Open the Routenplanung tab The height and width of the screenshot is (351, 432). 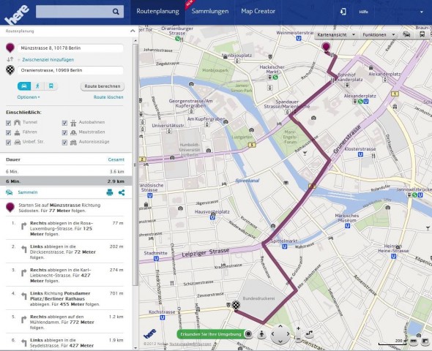157,11
